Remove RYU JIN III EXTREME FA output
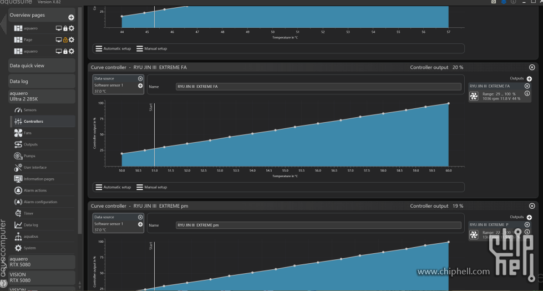 pos(527,86)
